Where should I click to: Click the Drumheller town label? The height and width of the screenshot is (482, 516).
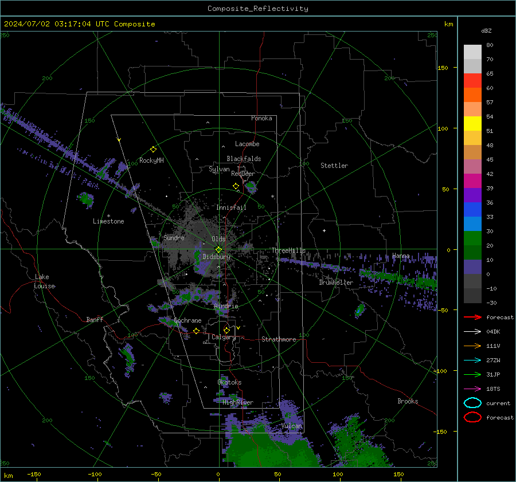[x=336, y=283]
